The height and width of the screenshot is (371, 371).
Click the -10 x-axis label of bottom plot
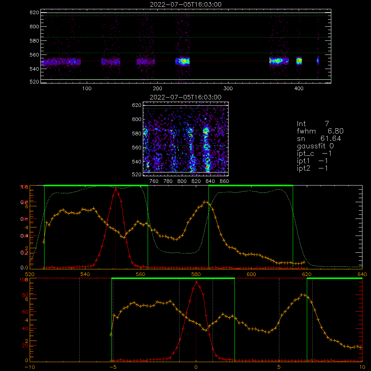coord(30,367)
